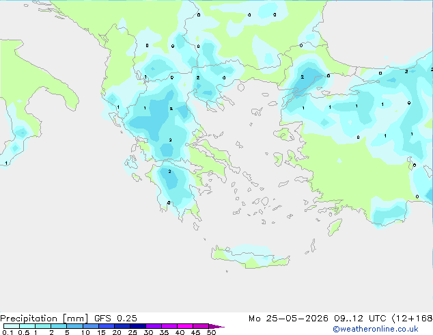Pick the legend swatch between 5 and 10

point(74,326)
